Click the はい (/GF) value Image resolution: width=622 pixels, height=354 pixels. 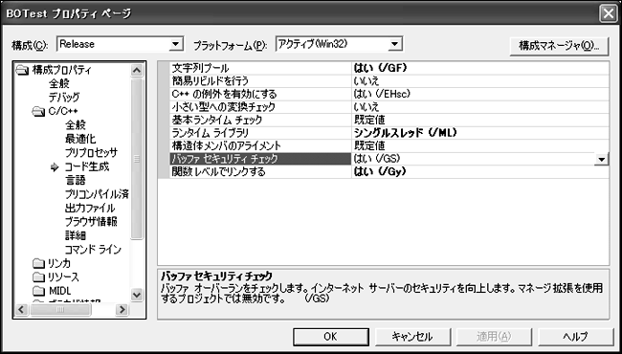pos(381,68)
